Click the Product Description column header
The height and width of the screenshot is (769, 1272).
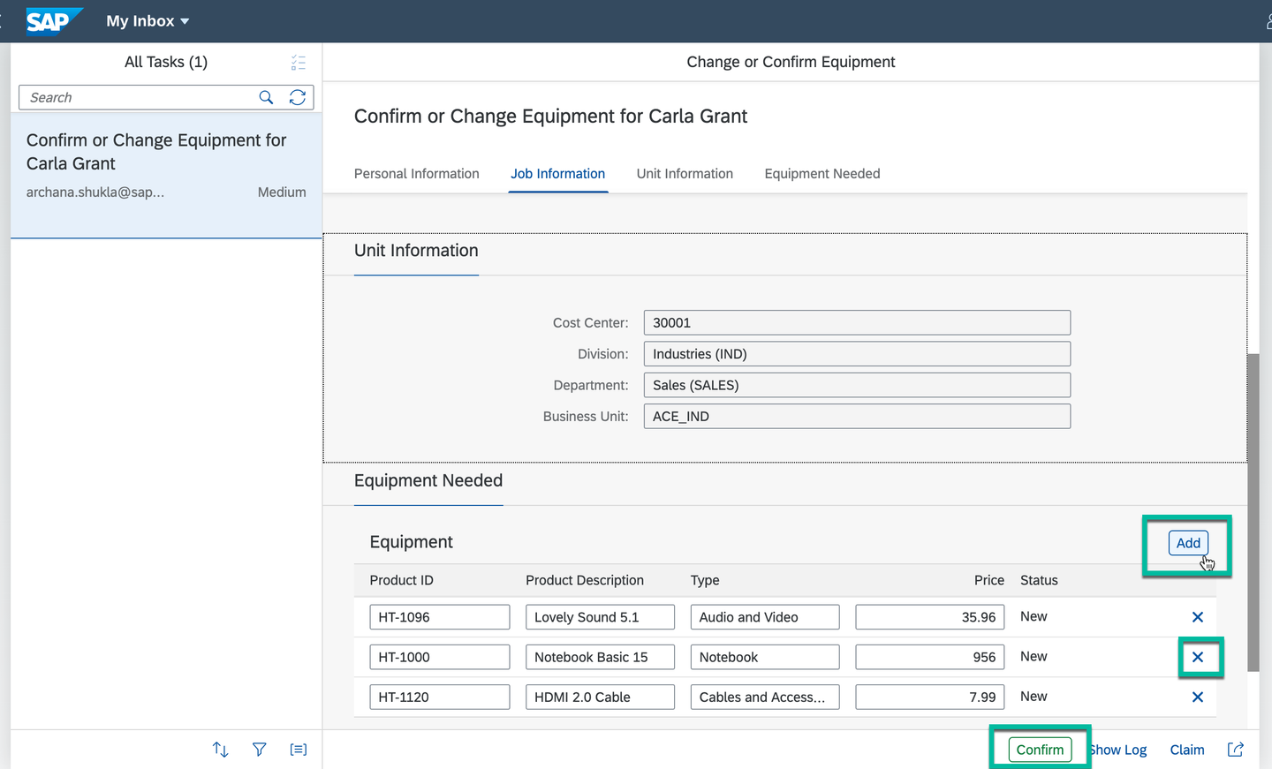point(585,580)
